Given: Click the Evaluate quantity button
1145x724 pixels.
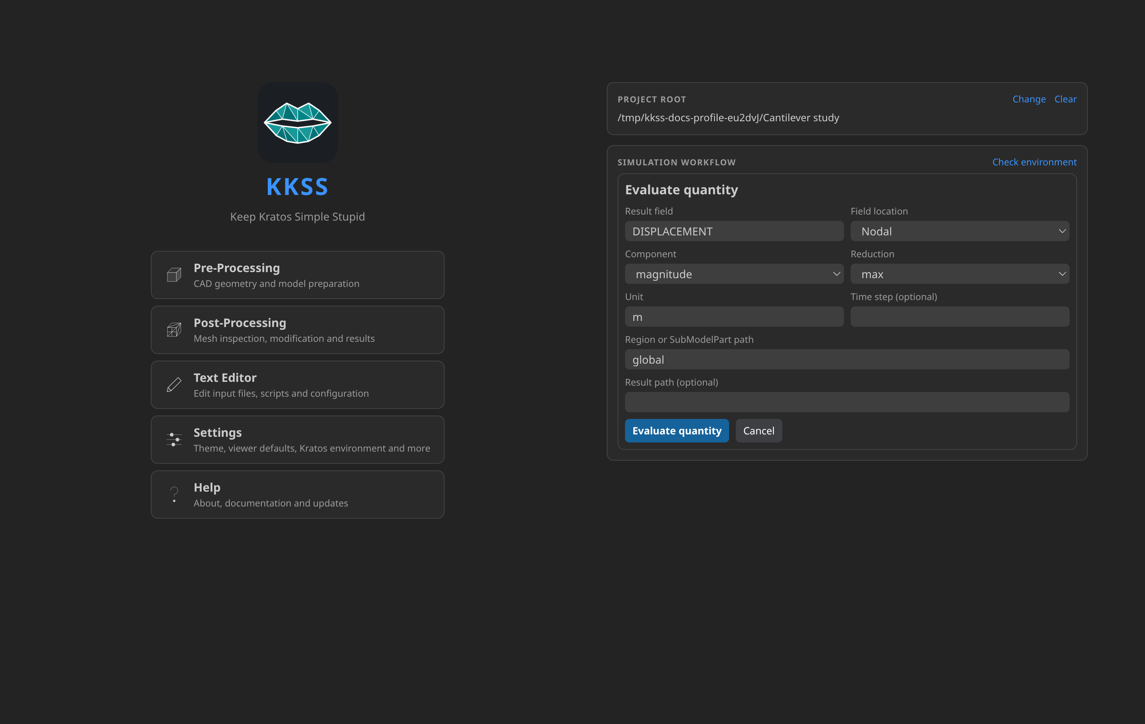Looking at the screenshot, I should (677, 431).
